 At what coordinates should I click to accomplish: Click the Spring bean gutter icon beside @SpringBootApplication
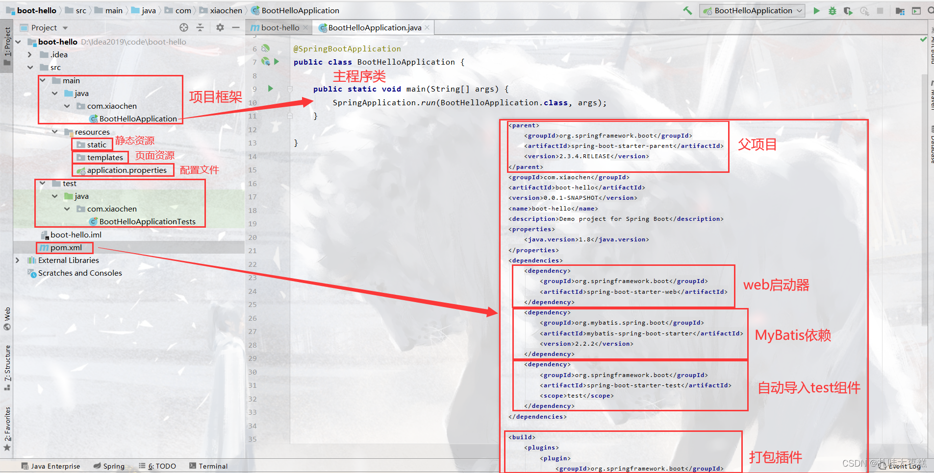coord(266,48)
